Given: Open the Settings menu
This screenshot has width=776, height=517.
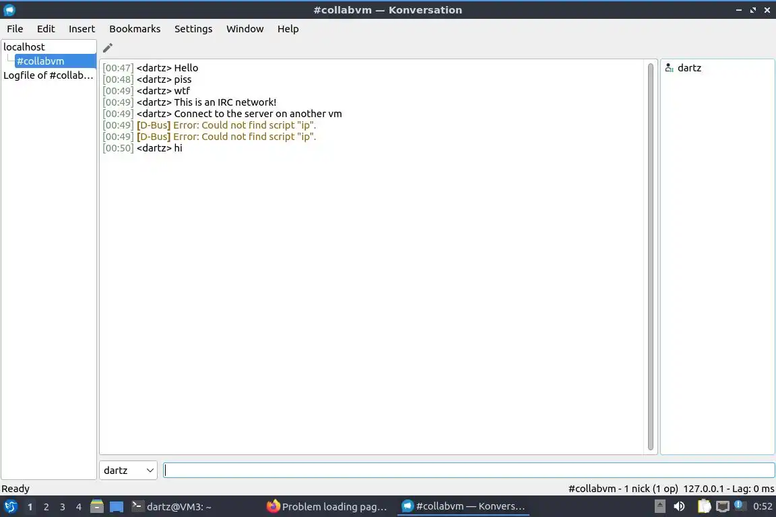Looking at the screenshot, I should (x=193, y=29).
